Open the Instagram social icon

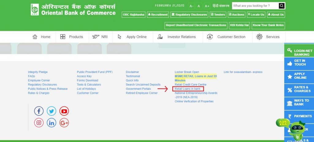tap(39, 123)
